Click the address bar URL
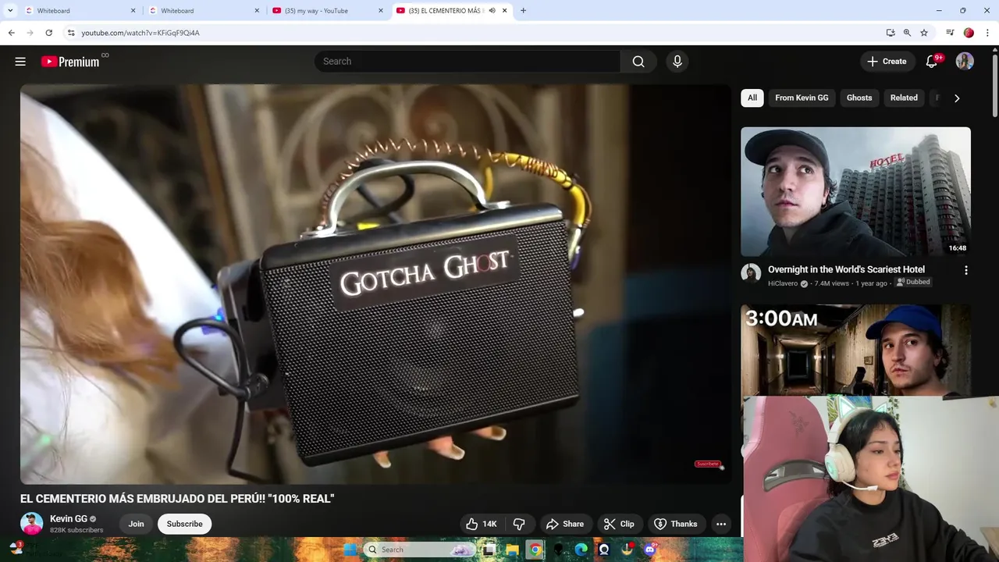Viewport: 999px width, 562px height. (x=140, y=33)
